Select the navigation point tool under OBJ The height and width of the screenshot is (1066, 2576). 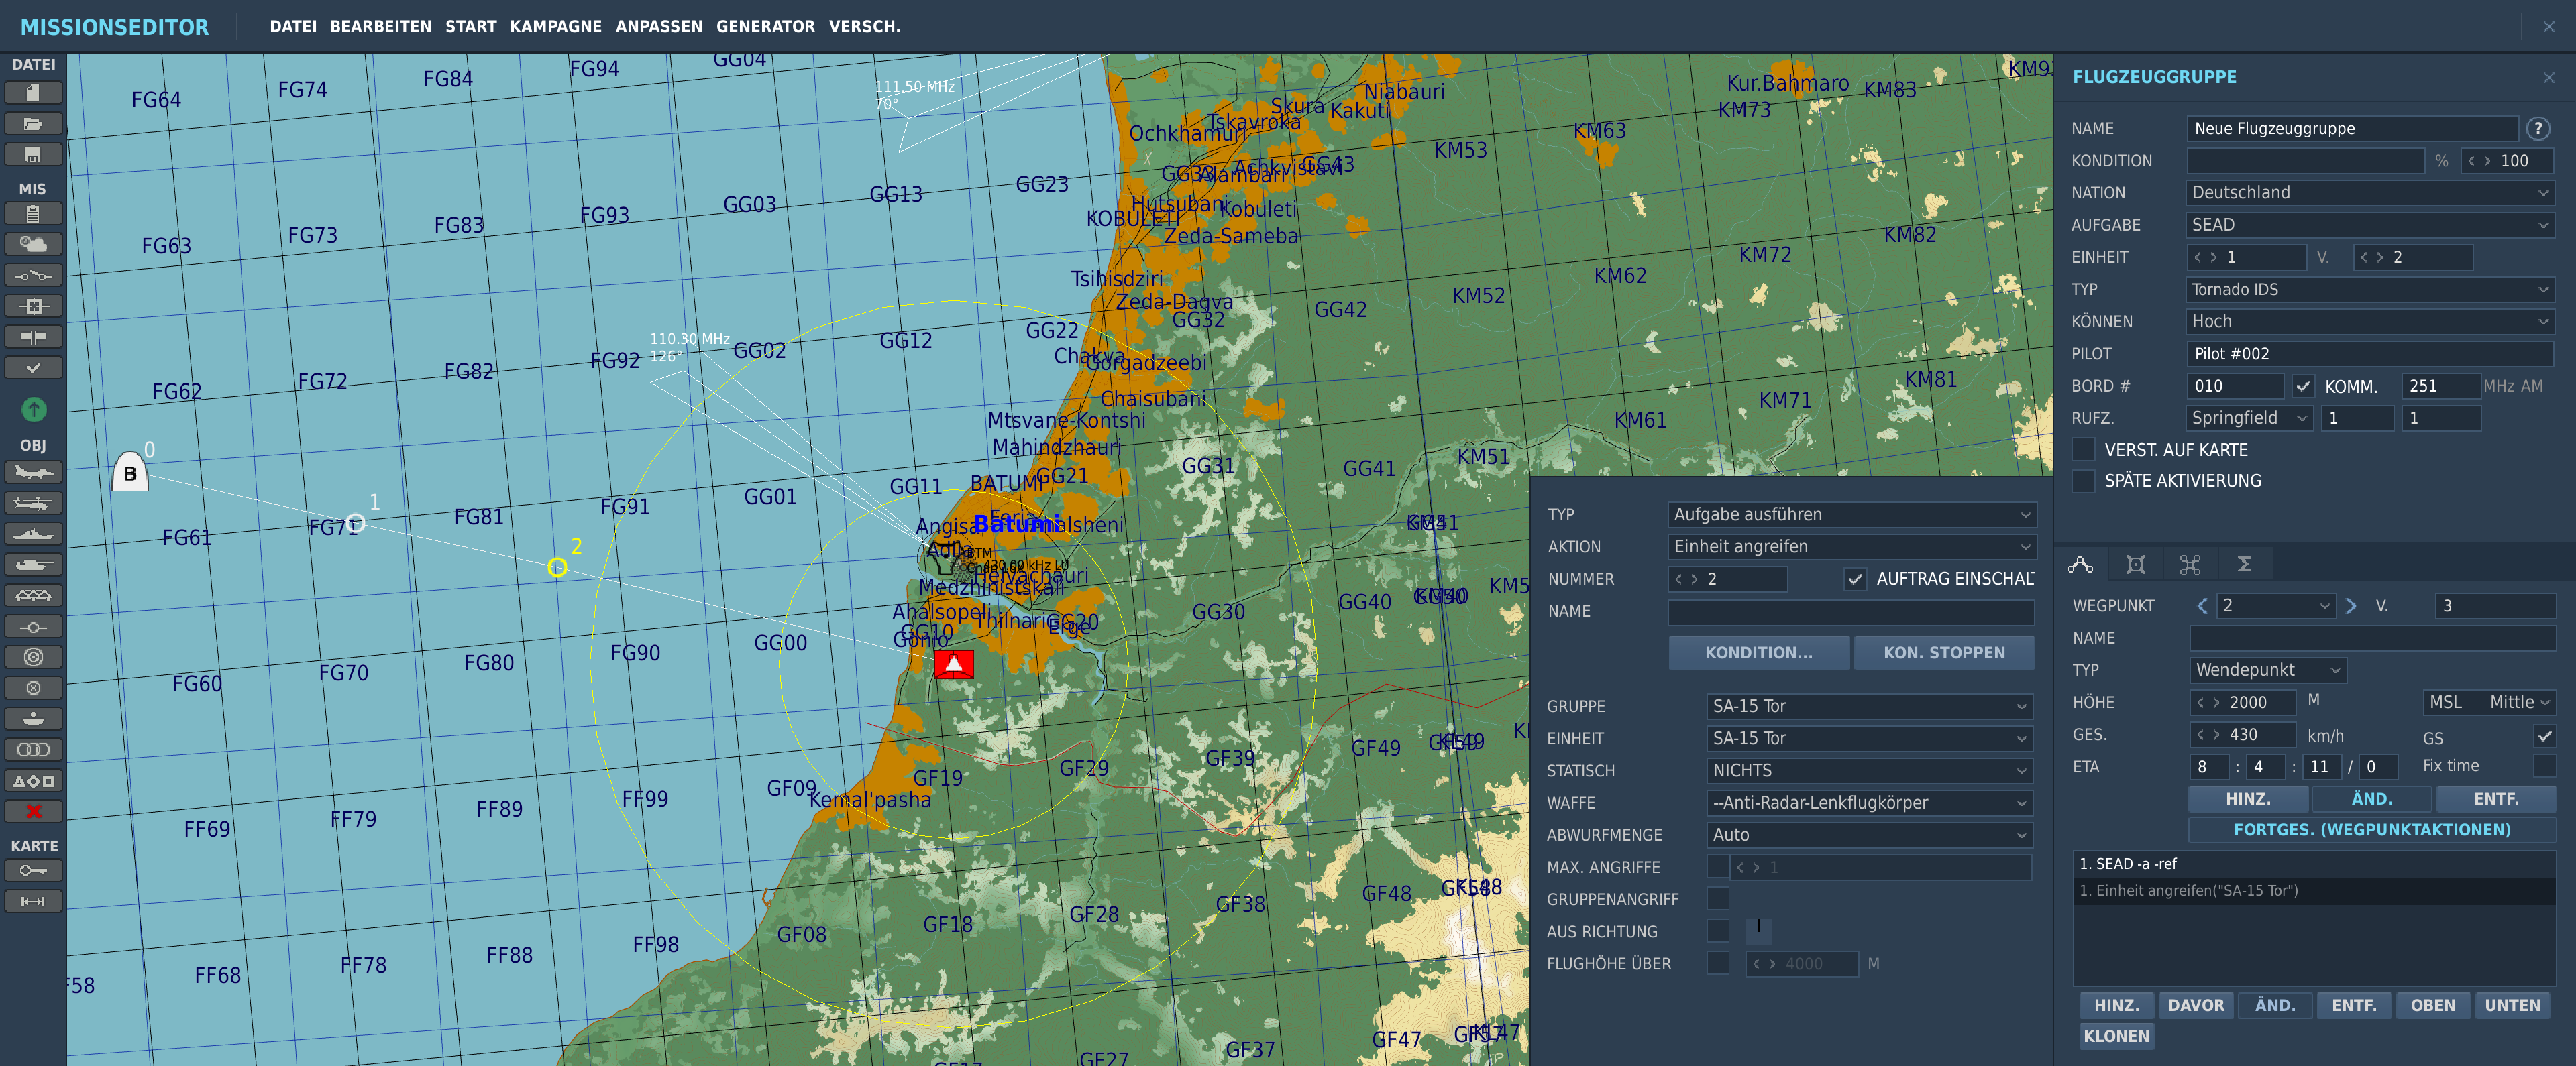tap(33, 689)
